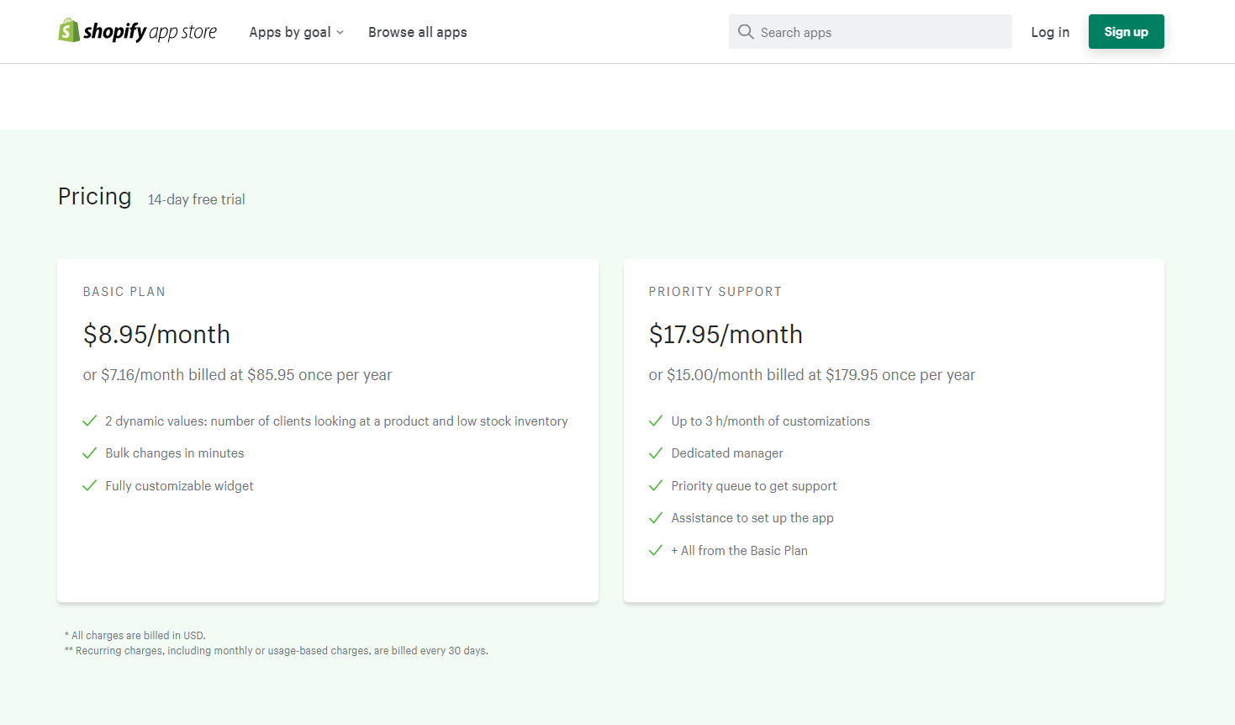Click the '$17.95/month' Priority Support price
This screenshot has width=1235, height=725.
coord(726,335)
